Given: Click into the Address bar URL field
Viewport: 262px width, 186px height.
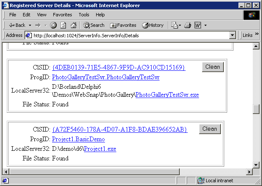Looking at the screenshot, I should 130,36.
